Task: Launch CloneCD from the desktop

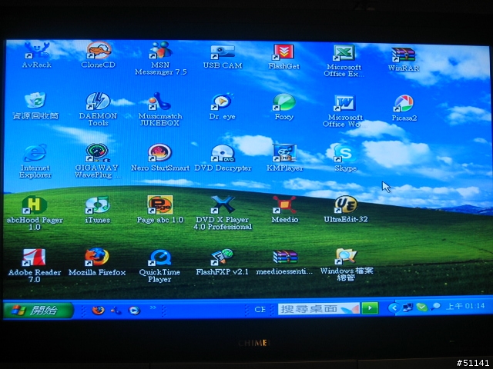Action: click(99, 55)
